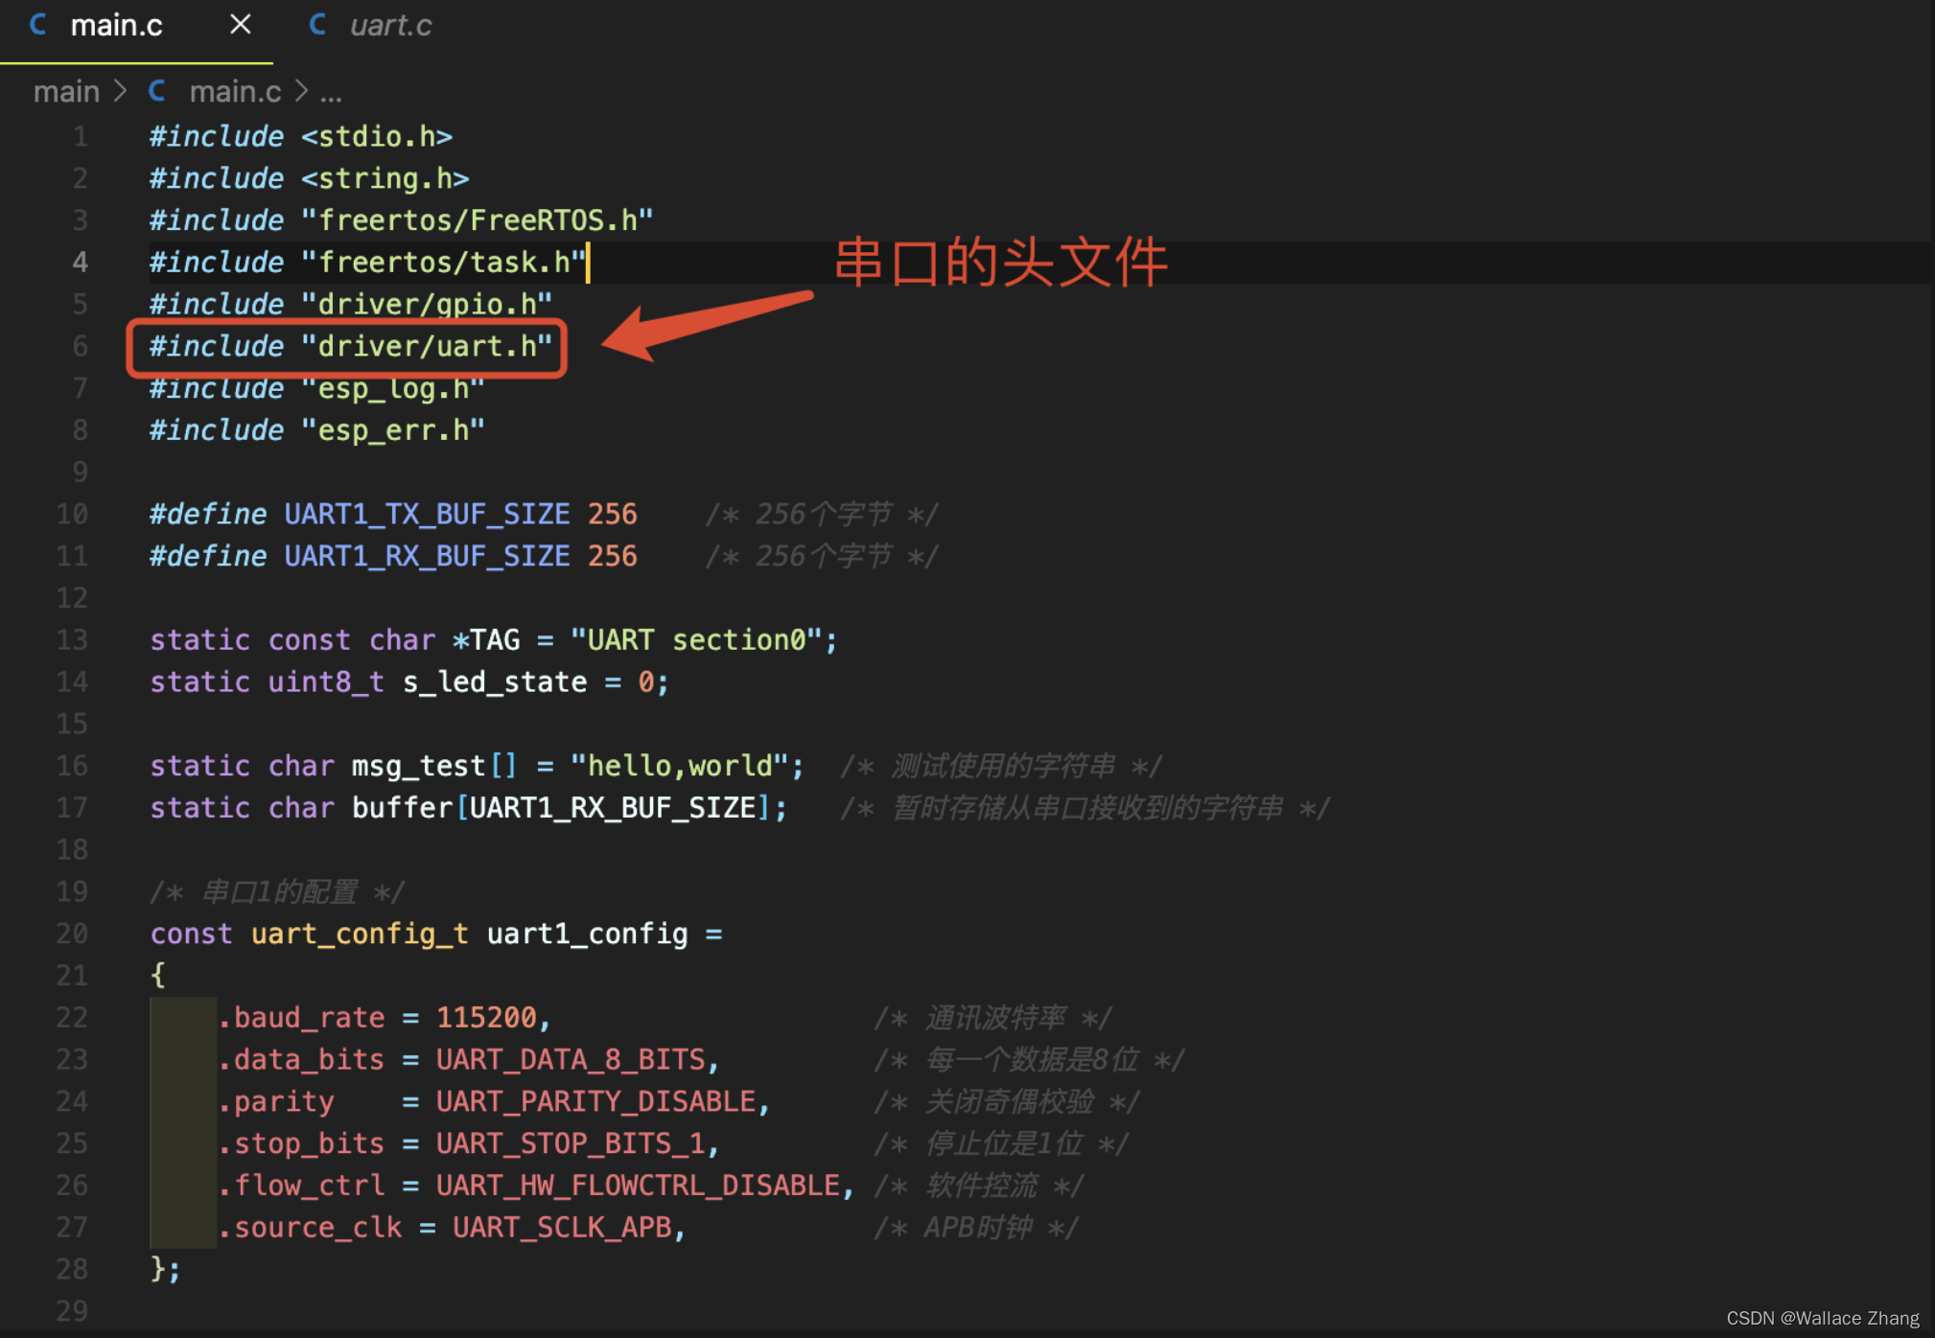Click the UART_PARITY_DISABLE constant
Viewport: 1935px width, 1338px height.
[x=595, y=1102]
